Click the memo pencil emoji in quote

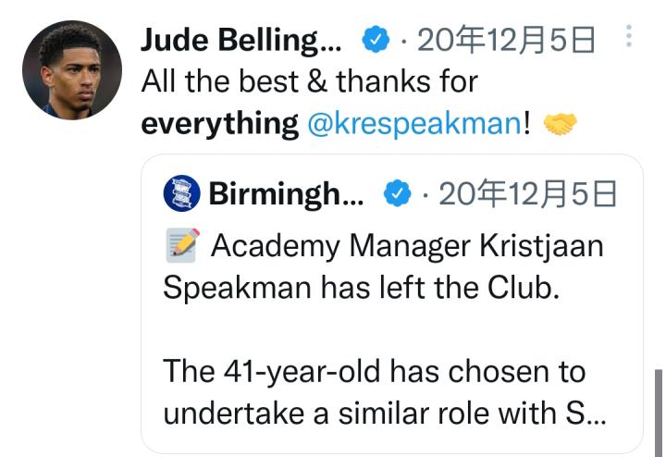pos(183,245)
